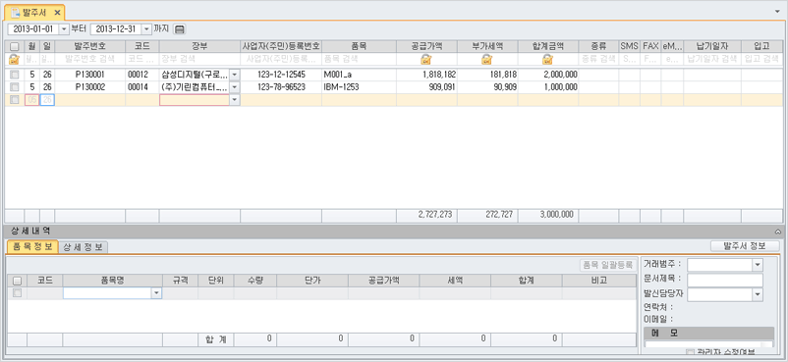Open the 발신담당자 dropdown
The width and height of the screenshot is (788, 362).
pos(758,294)
